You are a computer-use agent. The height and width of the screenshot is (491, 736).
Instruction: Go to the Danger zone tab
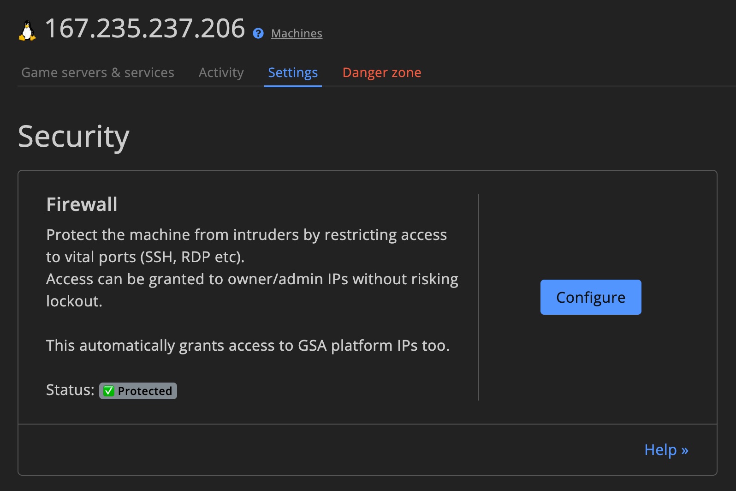click(382, 72)
